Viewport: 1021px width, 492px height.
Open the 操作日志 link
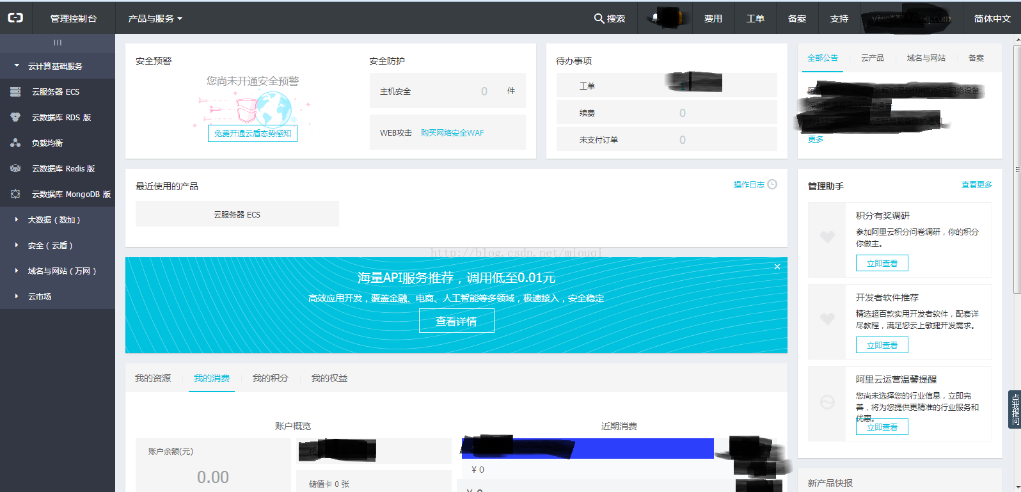click(x=748, y=184)
